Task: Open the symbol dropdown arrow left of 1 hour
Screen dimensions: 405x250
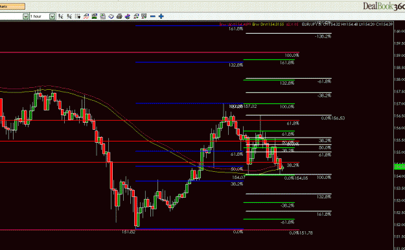Action: 25,17
